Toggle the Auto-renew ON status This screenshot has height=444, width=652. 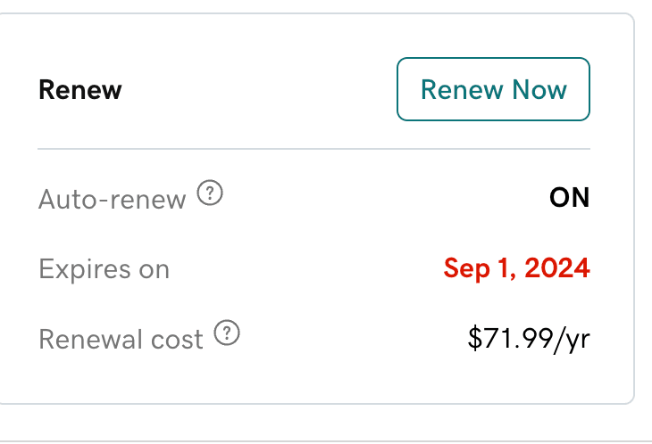pos(569,197)
